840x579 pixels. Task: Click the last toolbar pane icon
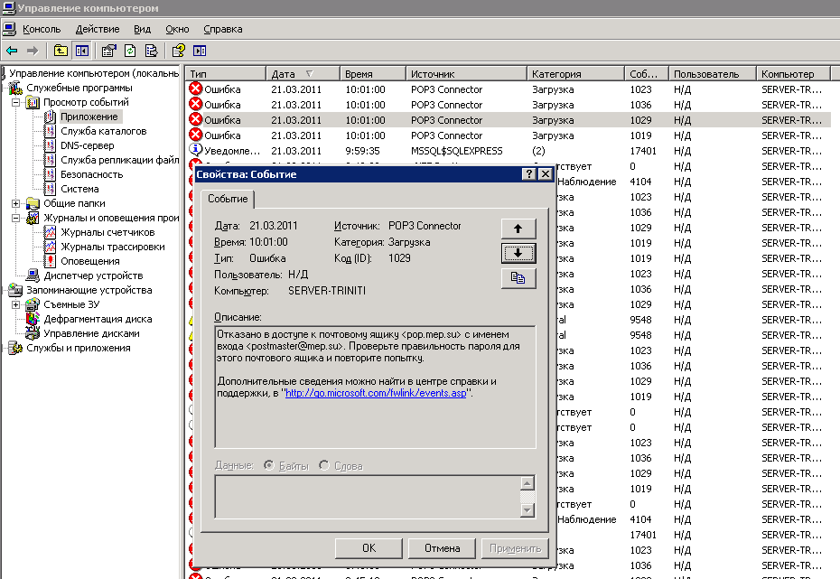[x=200, y=51]
